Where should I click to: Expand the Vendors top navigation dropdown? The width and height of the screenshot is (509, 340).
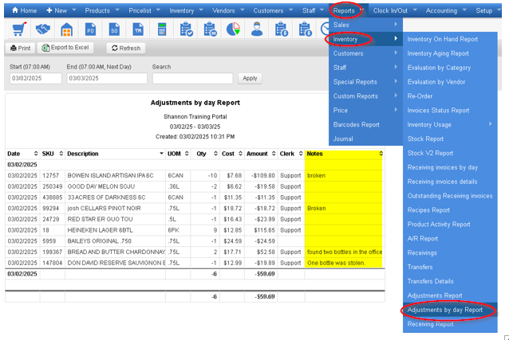243,10
